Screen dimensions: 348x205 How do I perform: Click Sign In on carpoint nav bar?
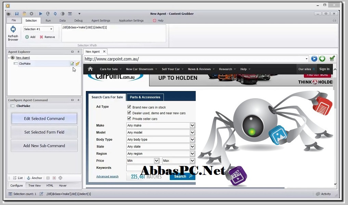click(324, 69)
